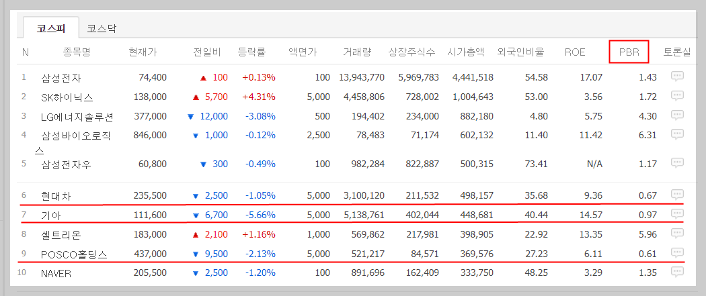Open the 삼성전자우 stock link

(66, 164)
